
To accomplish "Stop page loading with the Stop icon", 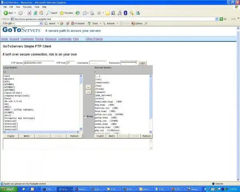I will [29, 13].
